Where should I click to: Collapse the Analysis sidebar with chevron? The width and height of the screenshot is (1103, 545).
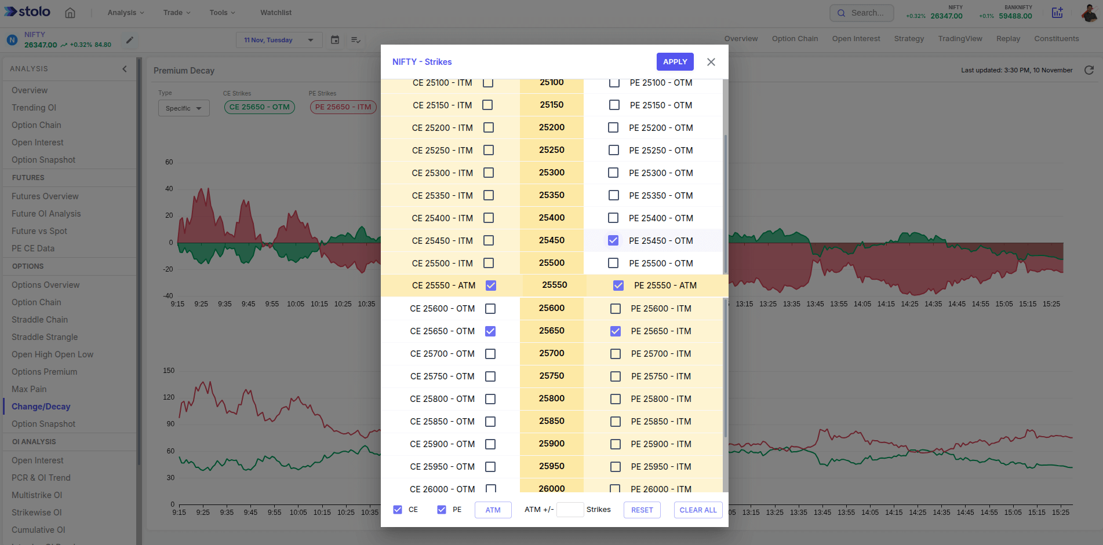click(x=125, y=69)
